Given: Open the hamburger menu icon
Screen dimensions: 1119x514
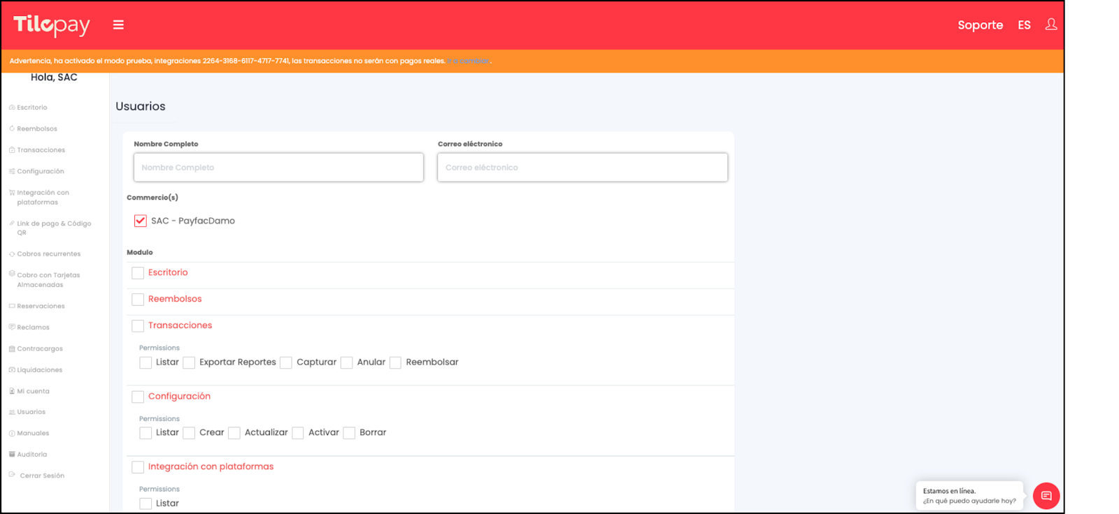Looking at the screenshot, I should pos(118,25).
